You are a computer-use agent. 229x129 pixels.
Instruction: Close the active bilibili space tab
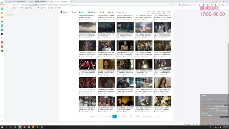pyautogui.click(x=69, y=2)
